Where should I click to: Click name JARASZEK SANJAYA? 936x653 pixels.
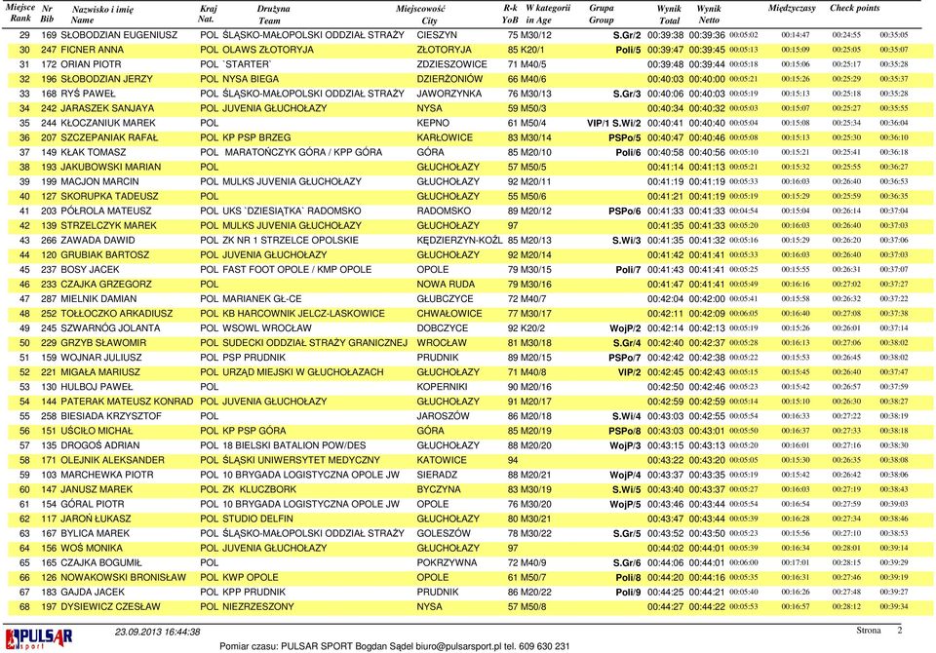click(107, 108)
